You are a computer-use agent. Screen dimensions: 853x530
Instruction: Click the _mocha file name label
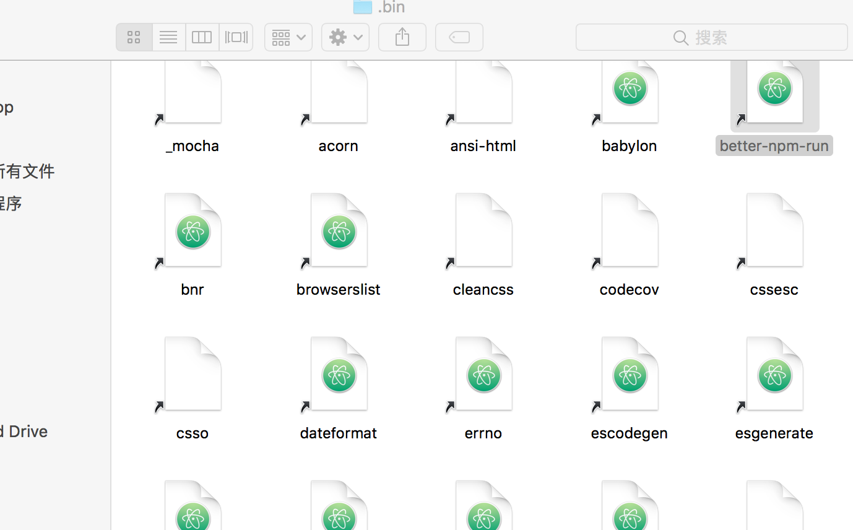coord(193,146)
